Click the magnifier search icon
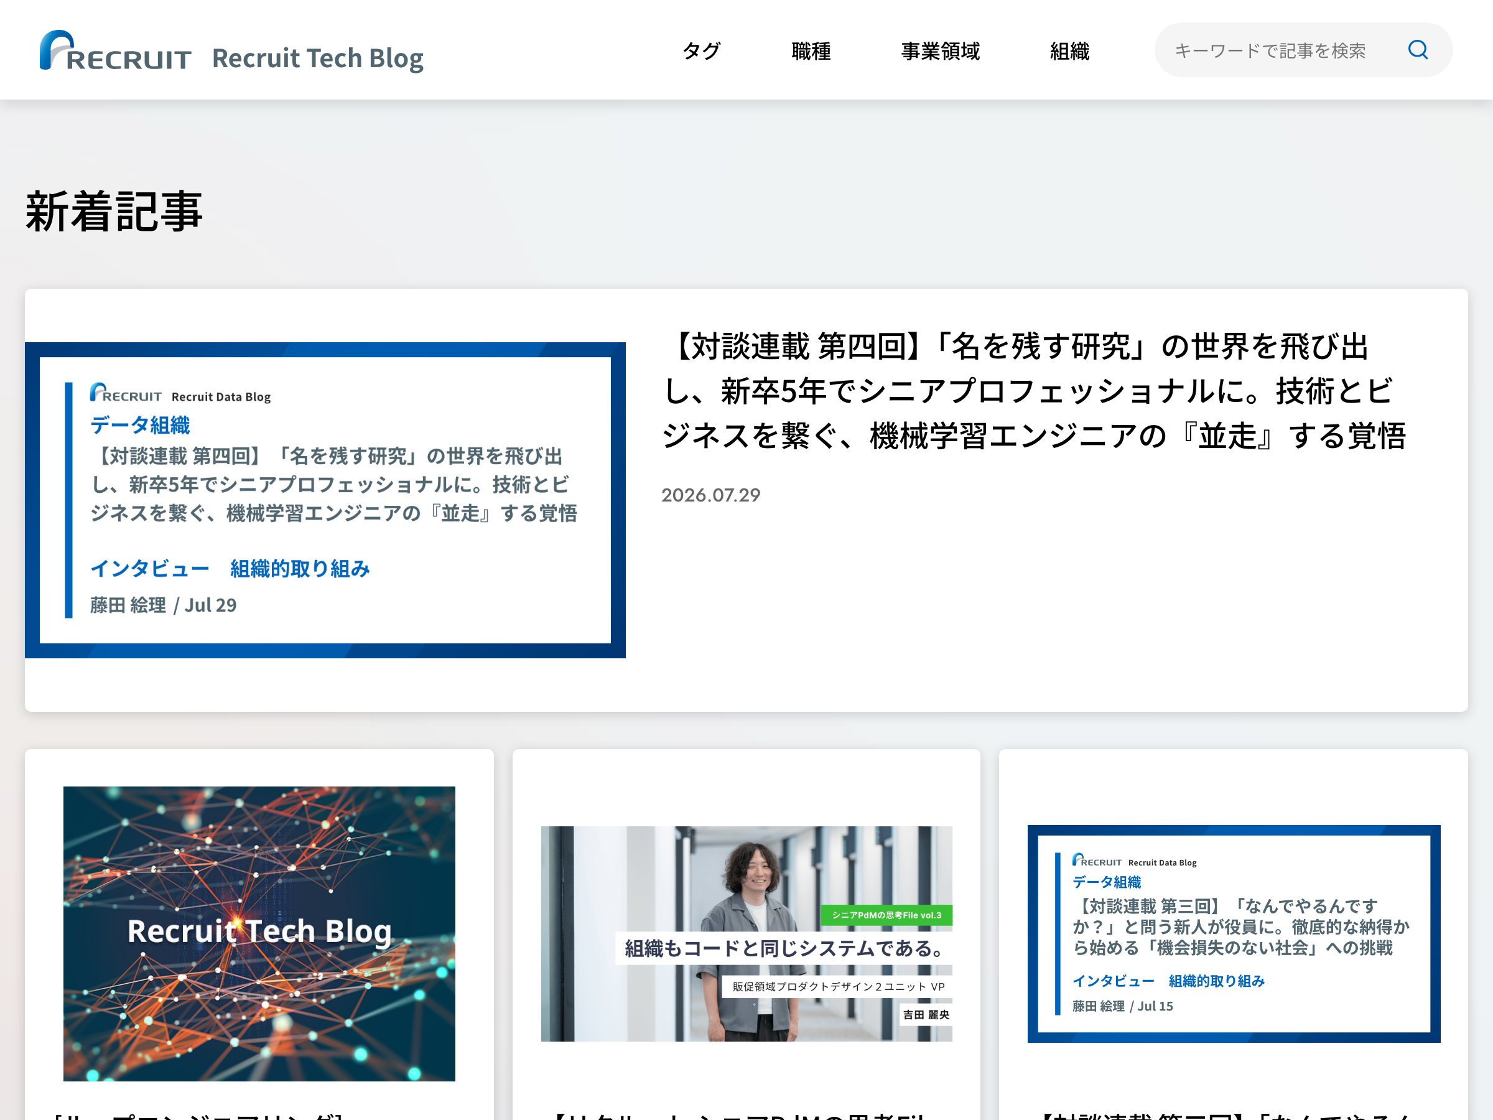This screenshot has height=1120, width=1493. coord(1417,50)
